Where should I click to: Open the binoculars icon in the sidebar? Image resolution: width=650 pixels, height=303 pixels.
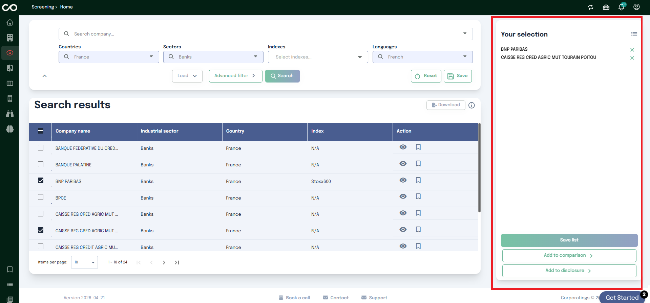coord(10,114)
